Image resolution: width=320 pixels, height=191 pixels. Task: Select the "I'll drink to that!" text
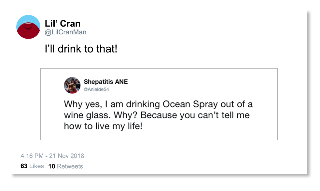[81, 50]
